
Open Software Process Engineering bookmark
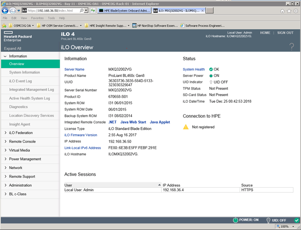tap(202, 26)
